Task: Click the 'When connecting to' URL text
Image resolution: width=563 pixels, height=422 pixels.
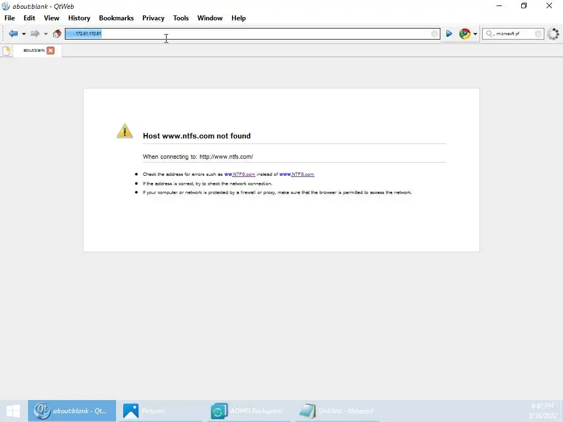Action: tap(198, 157)
